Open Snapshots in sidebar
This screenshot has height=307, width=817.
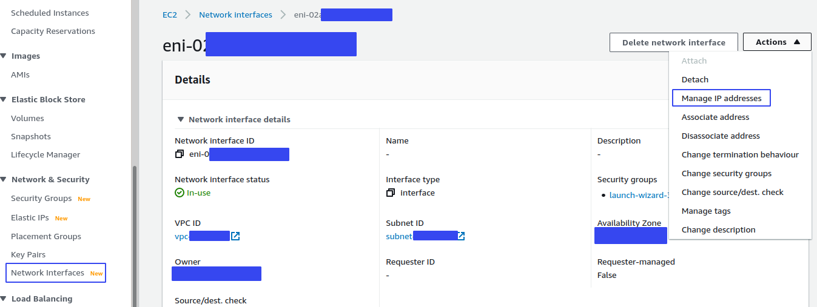(x=31, y=137)
